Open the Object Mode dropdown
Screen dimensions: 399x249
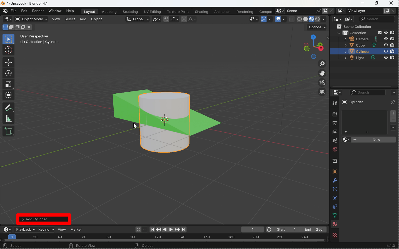[31, 19]
